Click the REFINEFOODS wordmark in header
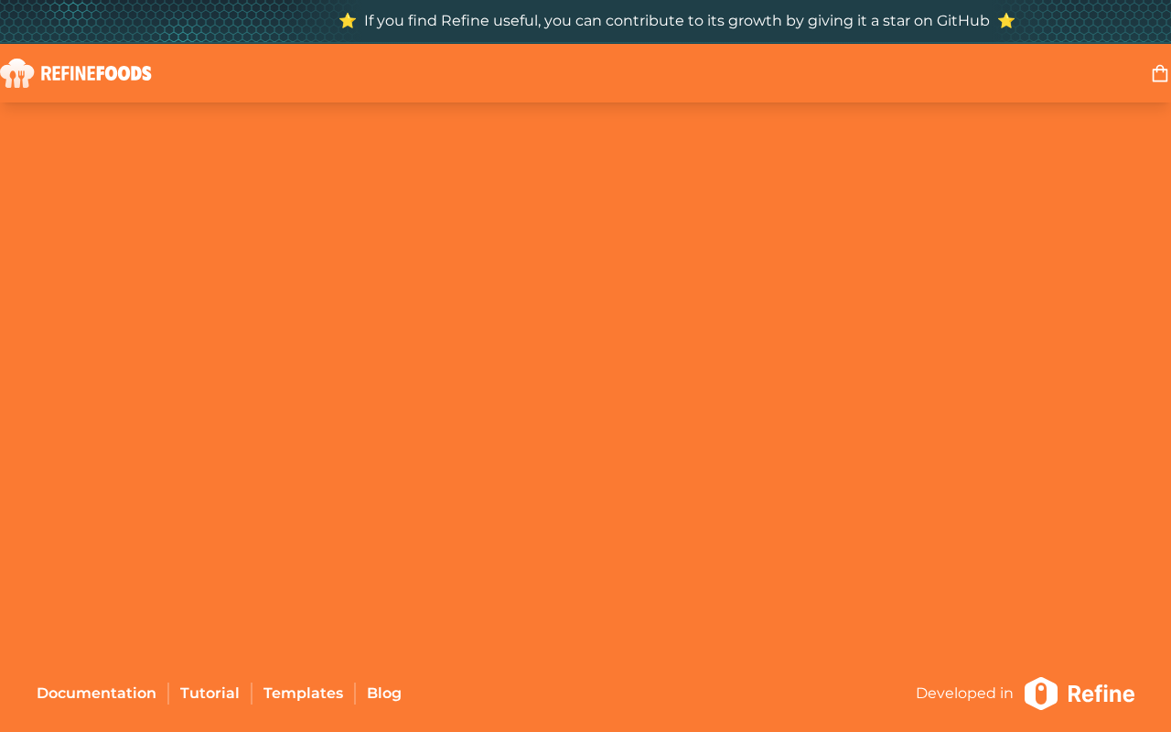 point(96,73)
